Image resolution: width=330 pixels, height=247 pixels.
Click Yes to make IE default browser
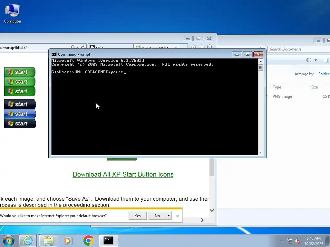(137, 216)
